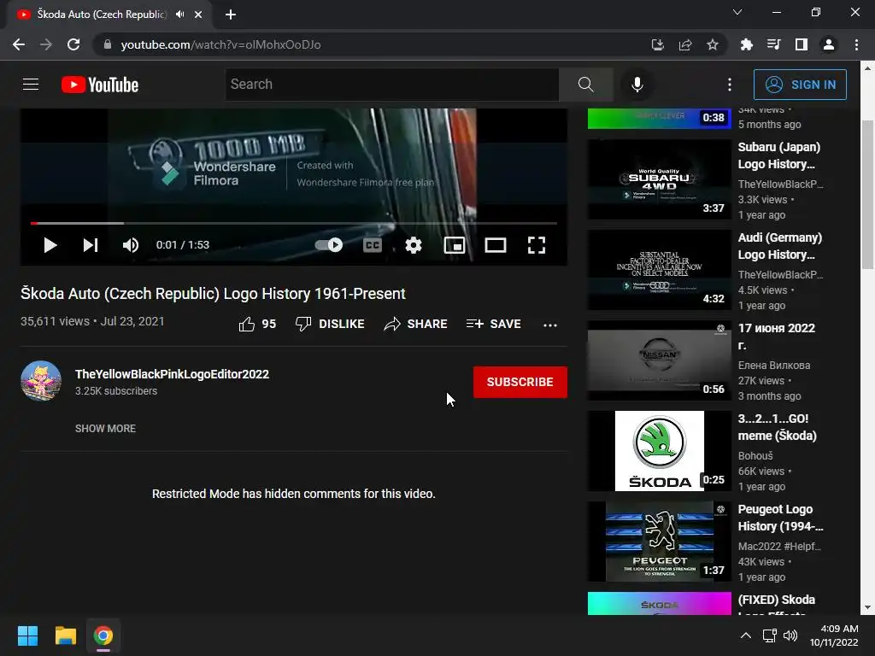Open media control icon in Chrome toolbar
Screen dimensions: 875x656
click(x=773, y=44)
